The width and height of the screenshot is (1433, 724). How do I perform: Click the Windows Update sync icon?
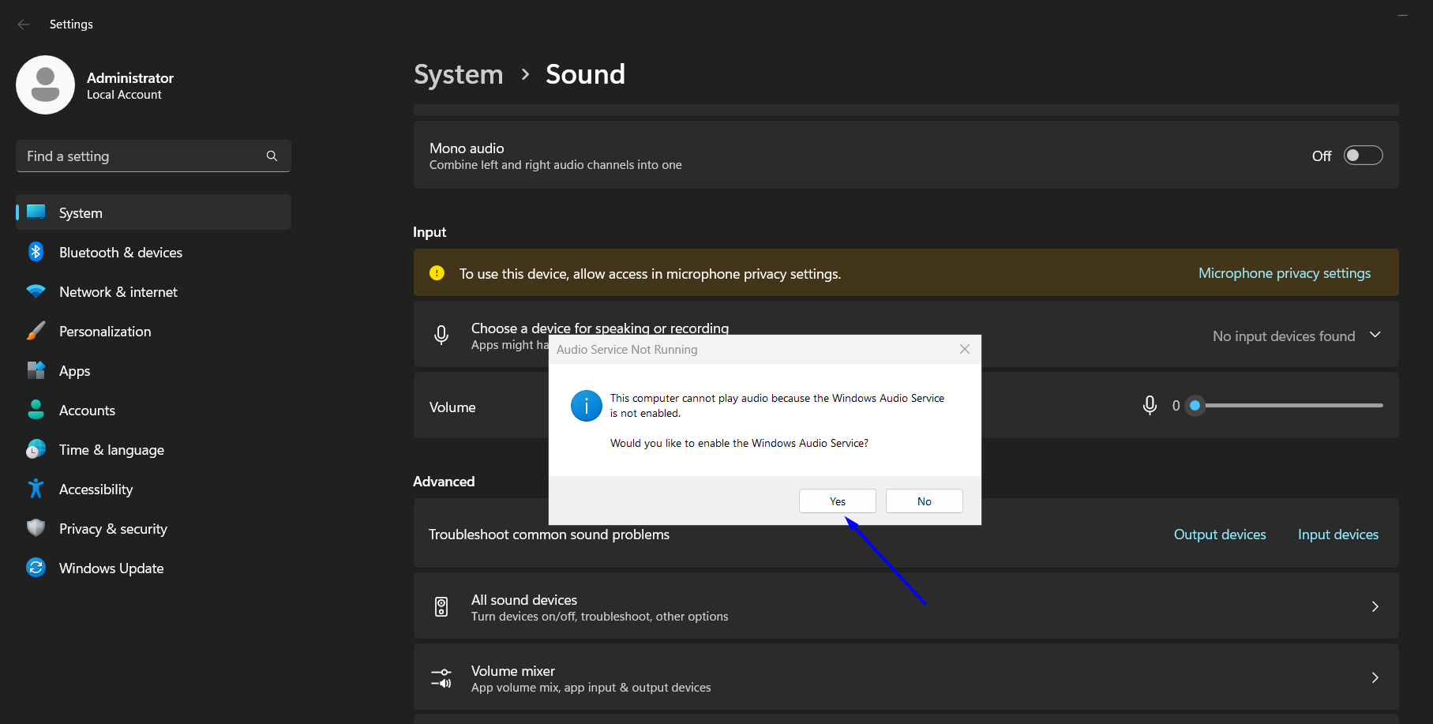36,568
